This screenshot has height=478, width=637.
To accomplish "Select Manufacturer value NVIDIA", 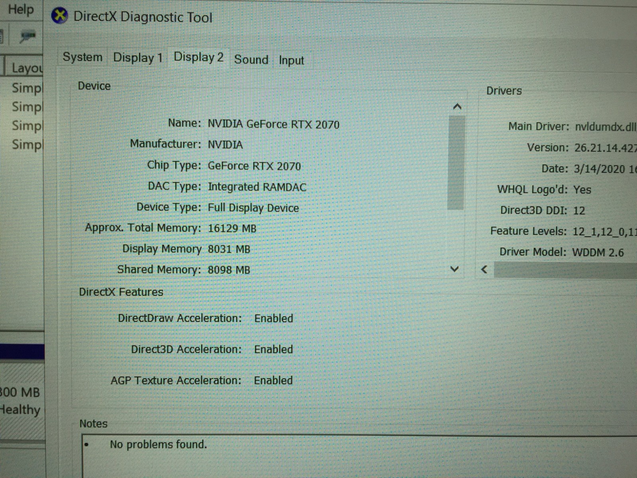I will (x=225, y=145).
